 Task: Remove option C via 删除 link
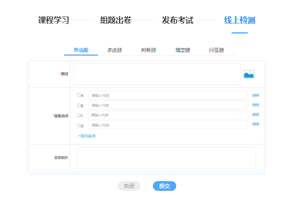(255, 115)
